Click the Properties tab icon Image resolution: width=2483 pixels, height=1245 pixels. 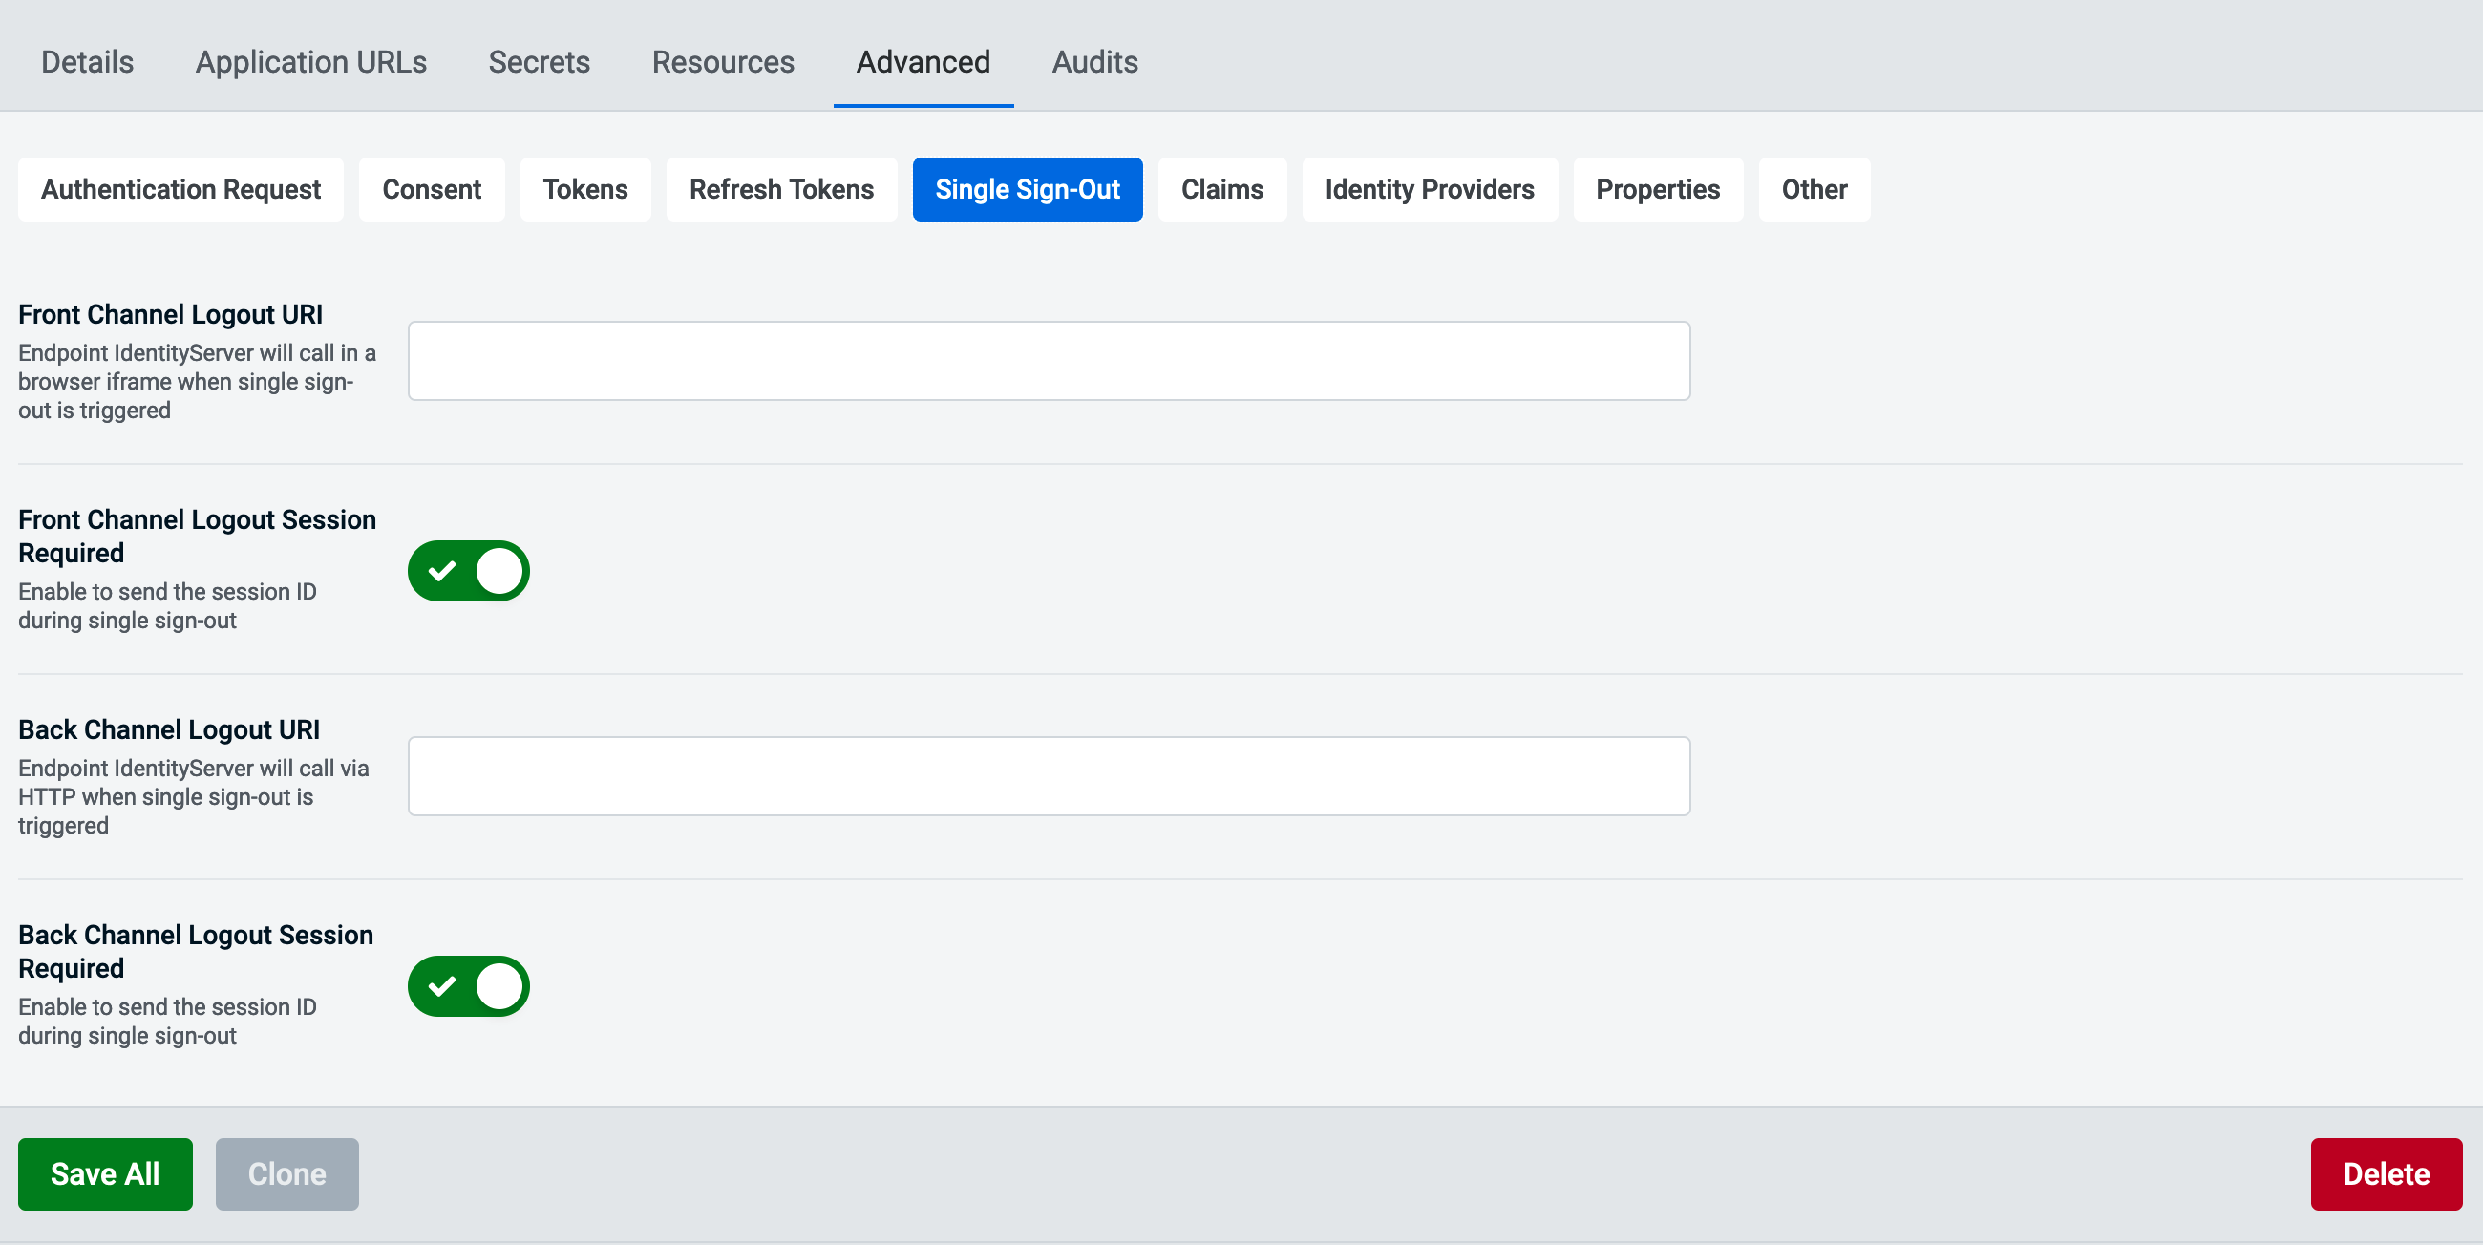point(1659,189)
